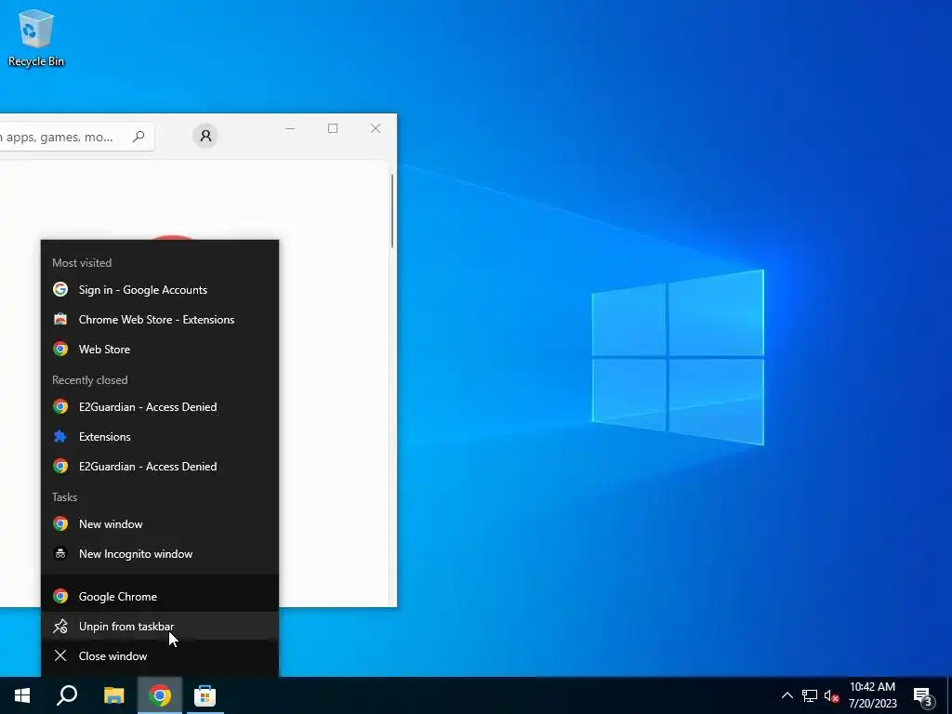Open the clock and calendar flyout

872,695
